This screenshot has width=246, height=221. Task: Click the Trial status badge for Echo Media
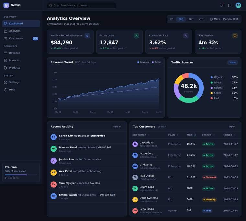207,211
